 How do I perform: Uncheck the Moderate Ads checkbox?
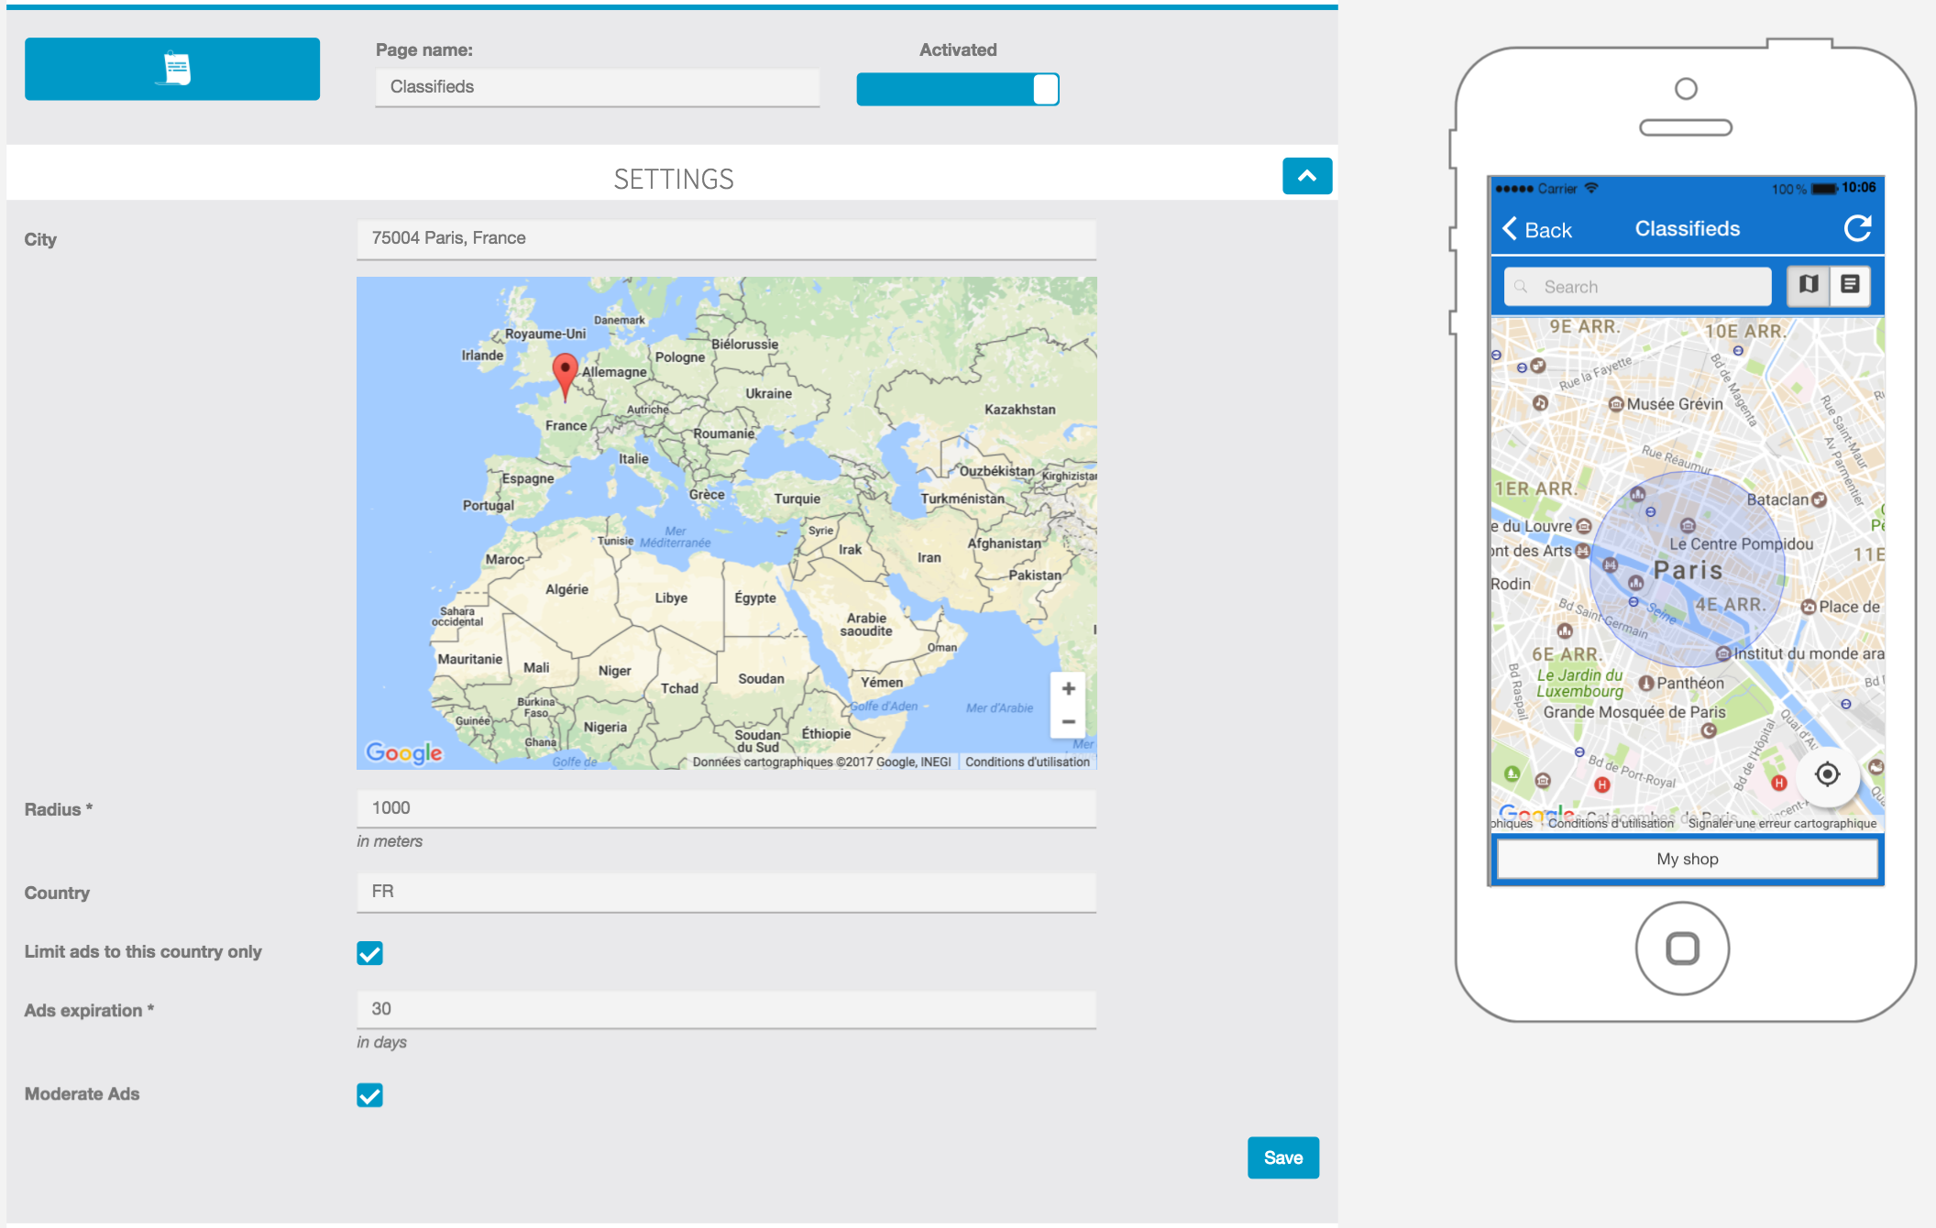point(369,1095)
